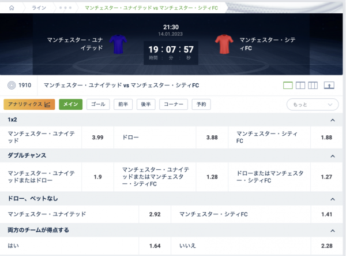Select the コーナー tab

[x=174, y=105]
